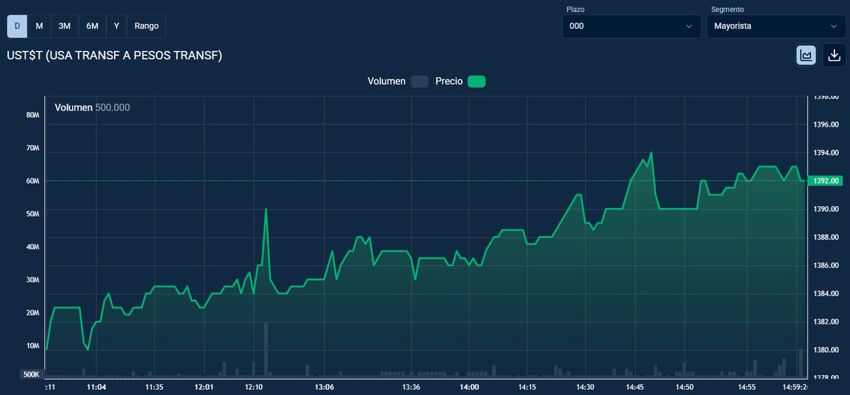The width and height of the screenshot is (850, 395).
Task: Click the 60M volume axis label
Action: (x=32, y=181)
